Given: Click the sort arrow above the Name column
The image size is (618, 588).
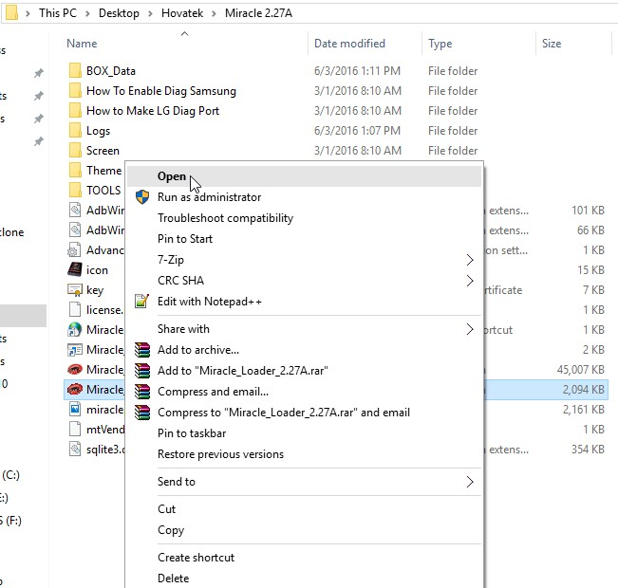Looking at the screenshot, I should click(x=184, y=34).
